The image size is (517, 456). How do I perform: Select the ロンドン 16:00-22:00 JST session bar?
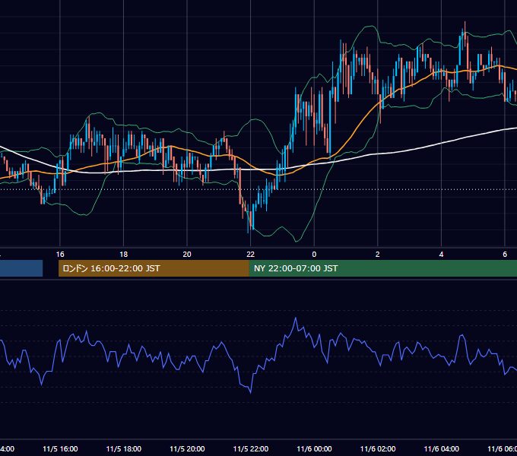tap(154, 268)
